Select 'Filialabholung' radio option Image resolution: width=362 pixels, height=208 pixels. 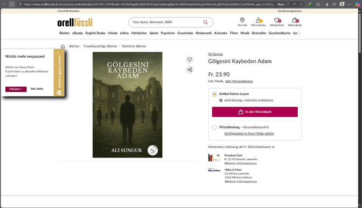(214, 128)
